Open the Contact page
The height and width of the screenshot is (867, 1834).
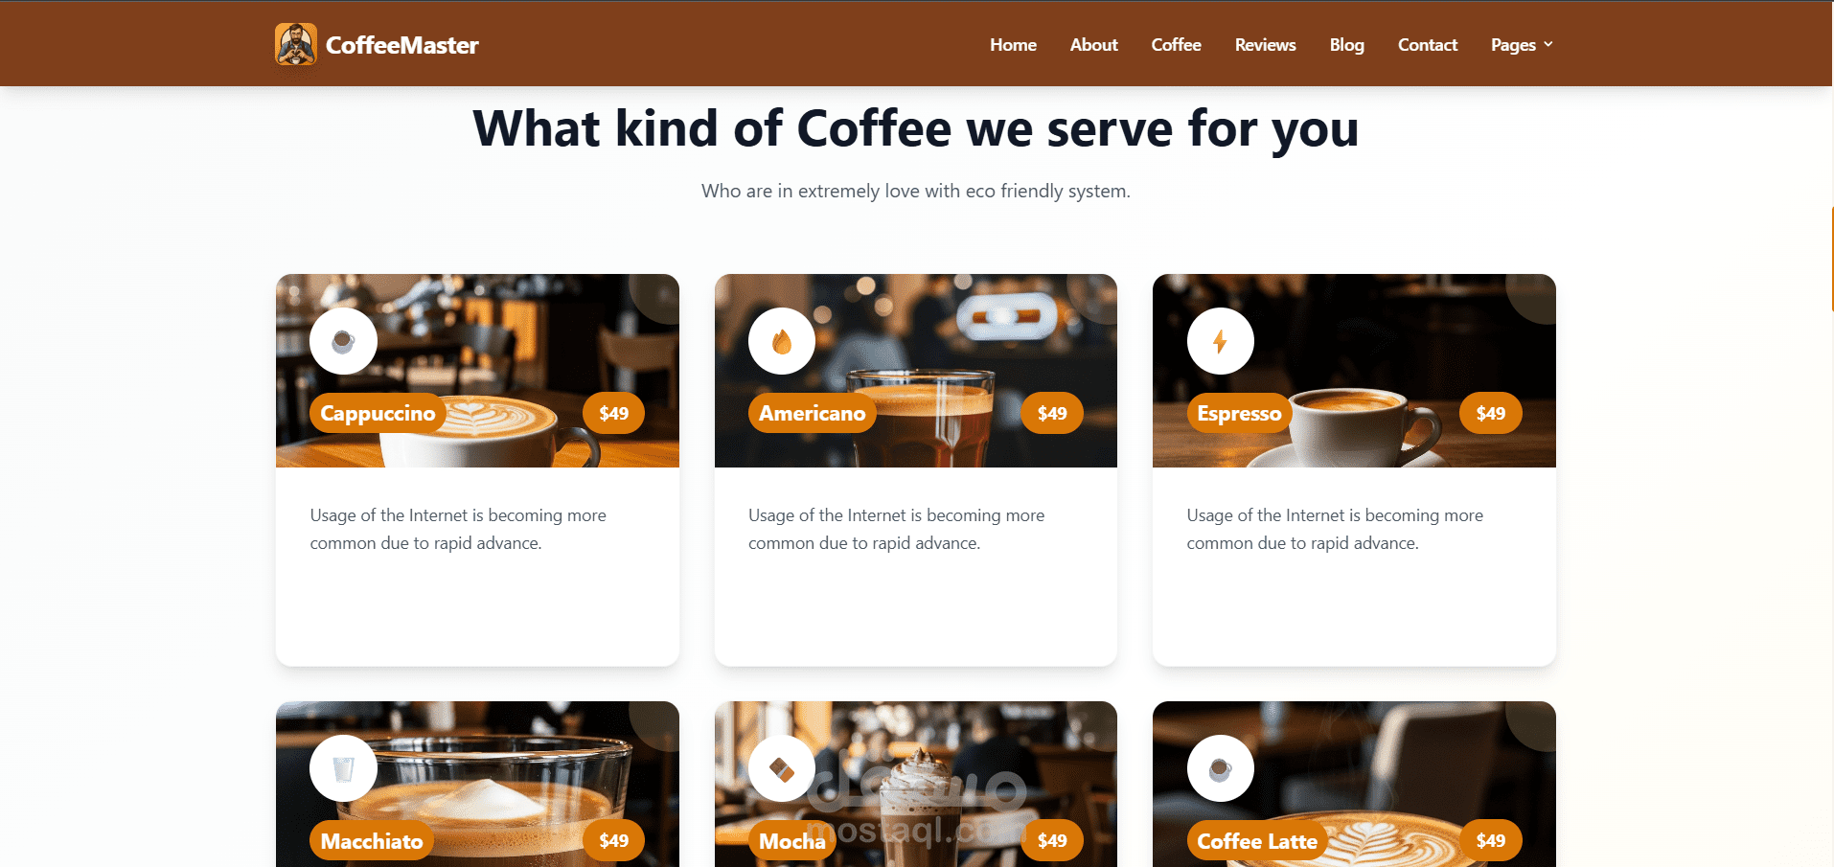coord(1427,45)
